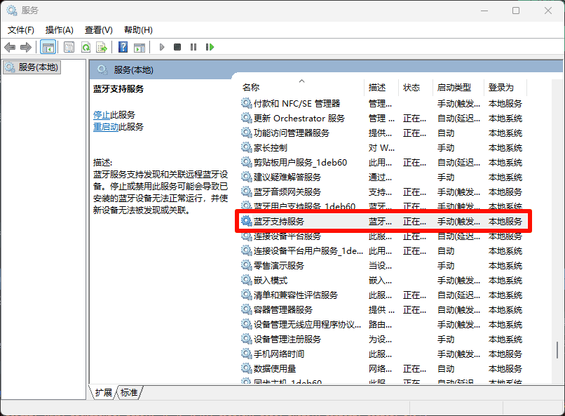Image resolution: width=565 pixels, height=416 pixels.
Task: Open the 查看(V) menu
Action: (x=99, y=30)
